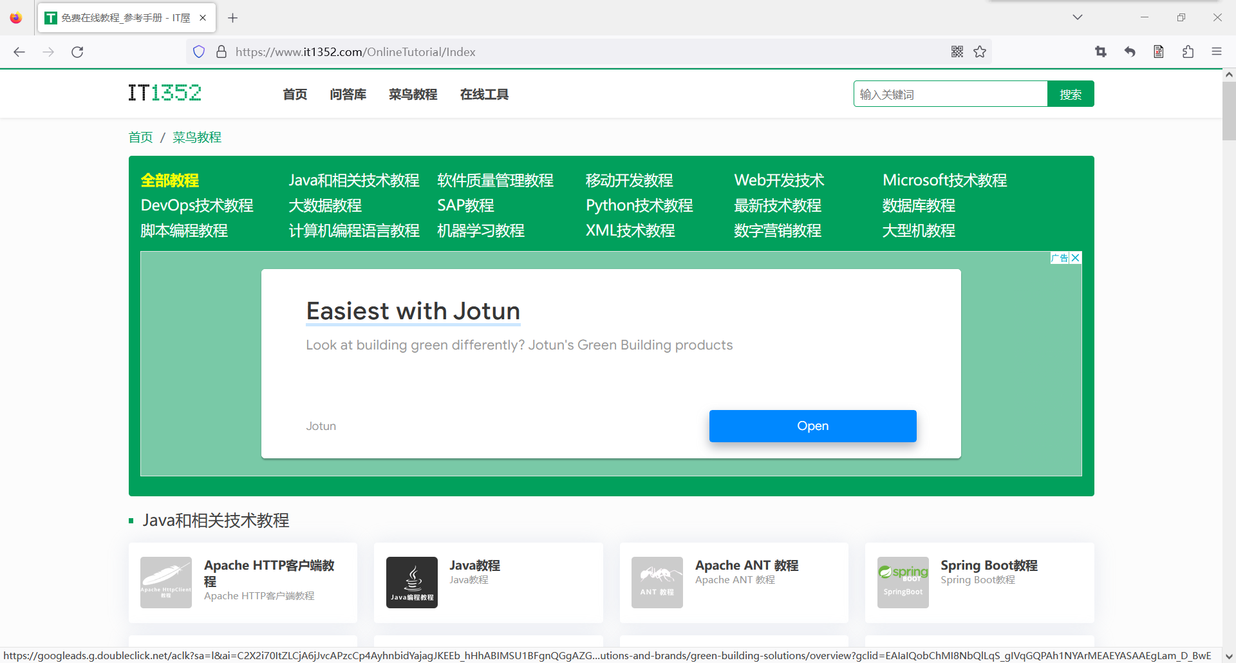Click the page URL in address bar
The height and width of the screenshot is (663, 1236).
point(355,52)
